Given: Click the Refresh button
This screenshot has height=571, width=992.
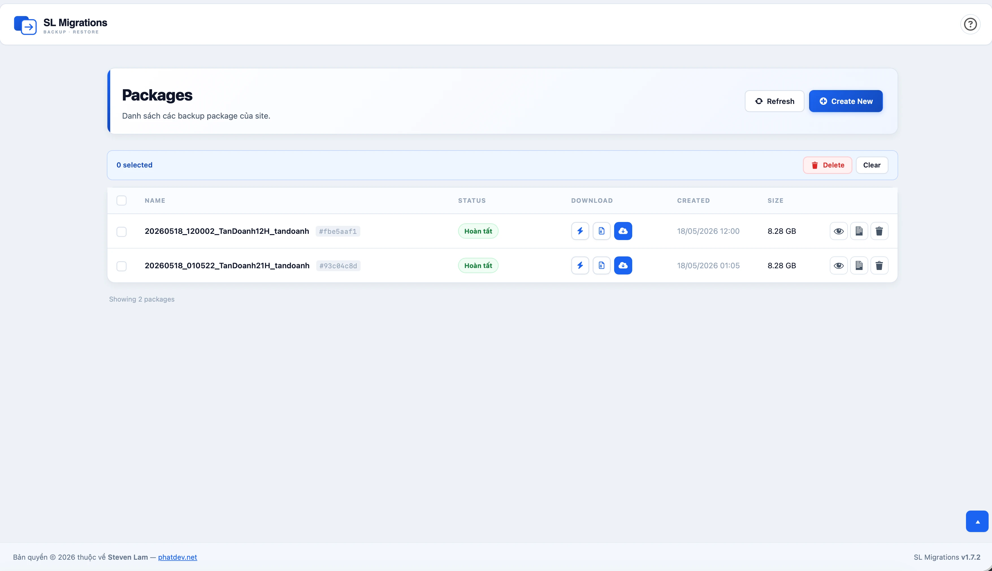Looking at the screenshot, I should 774,101.
